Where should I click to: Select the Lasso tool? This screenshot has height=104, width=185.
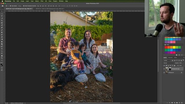2,16
